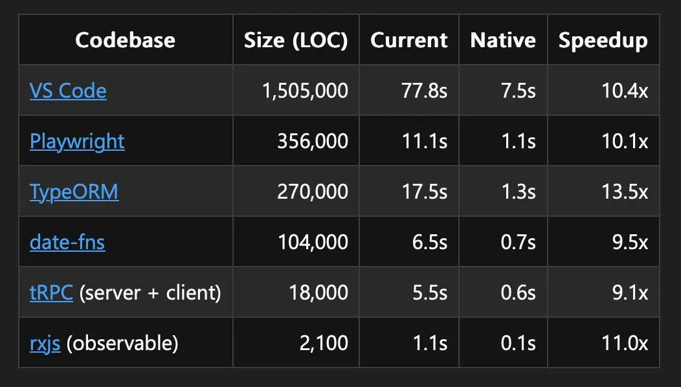Click the Current column header
The height and width of the screenshot is (387, 681).
click(x=408, y=40)
